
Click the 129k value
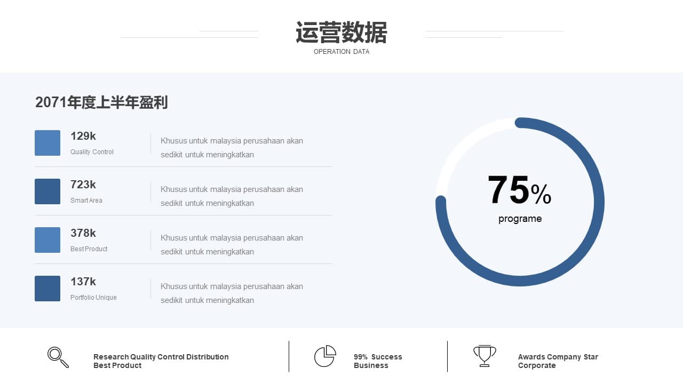(83, 136)
